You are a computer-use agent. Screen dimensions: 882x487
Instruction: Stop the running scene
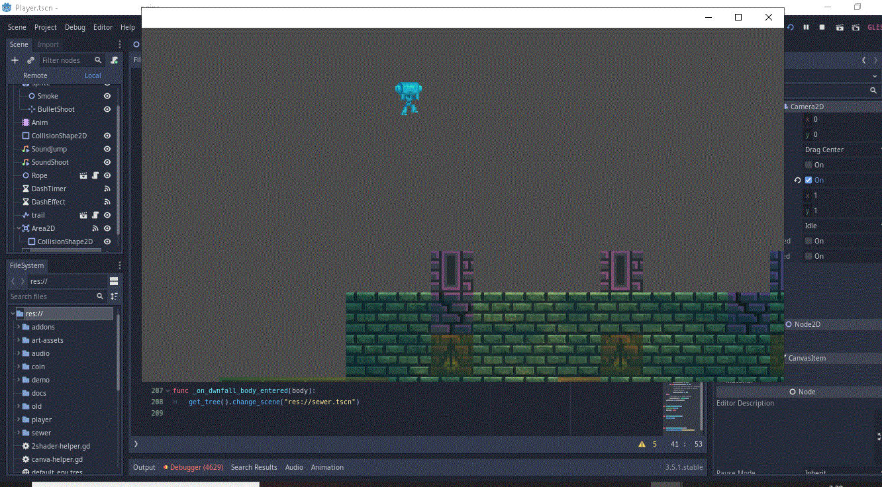[822, 27]
